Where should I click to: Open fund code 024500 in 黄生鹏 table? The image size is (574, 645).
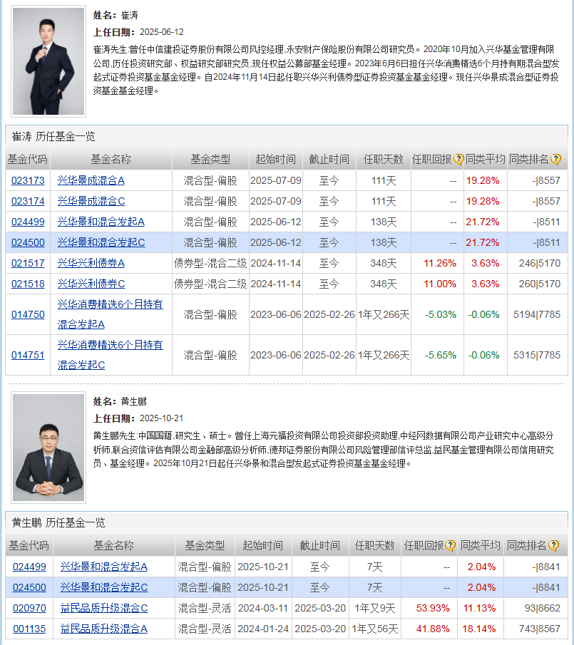tap(29, 587)
